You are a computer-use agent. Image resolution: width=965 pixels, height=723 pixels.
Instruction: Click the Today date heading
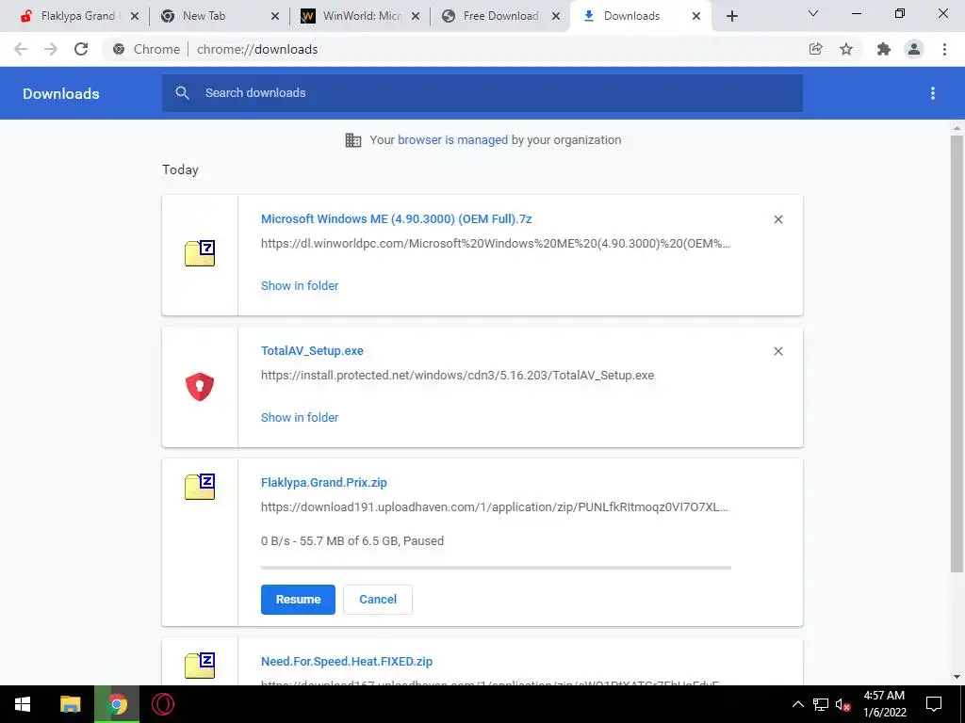tap(180, 169)
